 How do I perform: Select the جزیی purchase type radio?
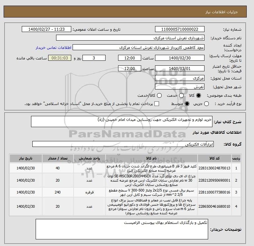pyautogui.click(x=206, y=104)
